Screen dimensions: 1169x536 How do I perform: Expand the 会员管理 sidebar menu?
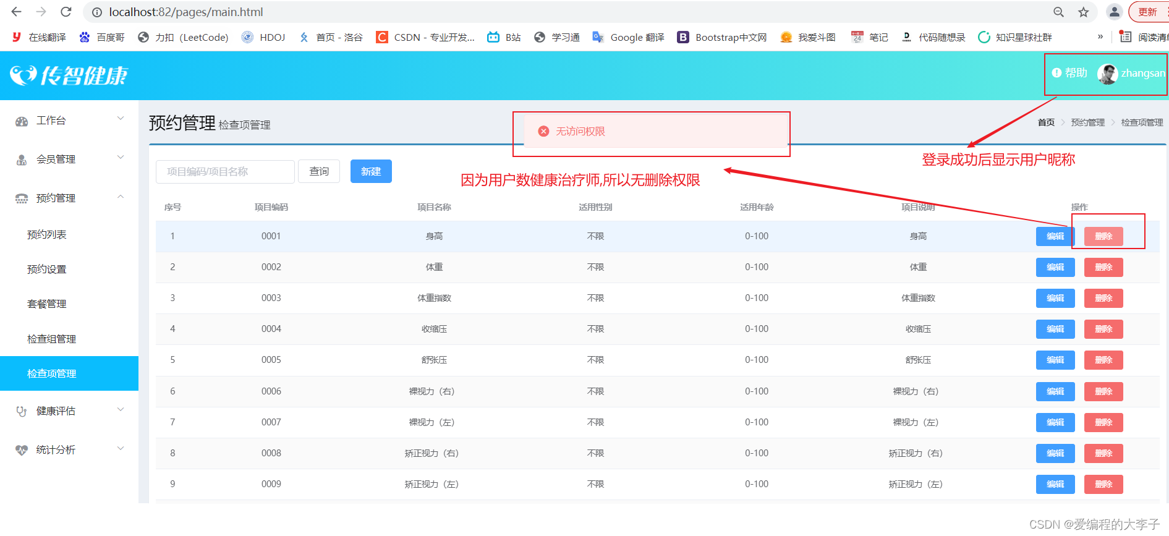[x=69, y=159]
